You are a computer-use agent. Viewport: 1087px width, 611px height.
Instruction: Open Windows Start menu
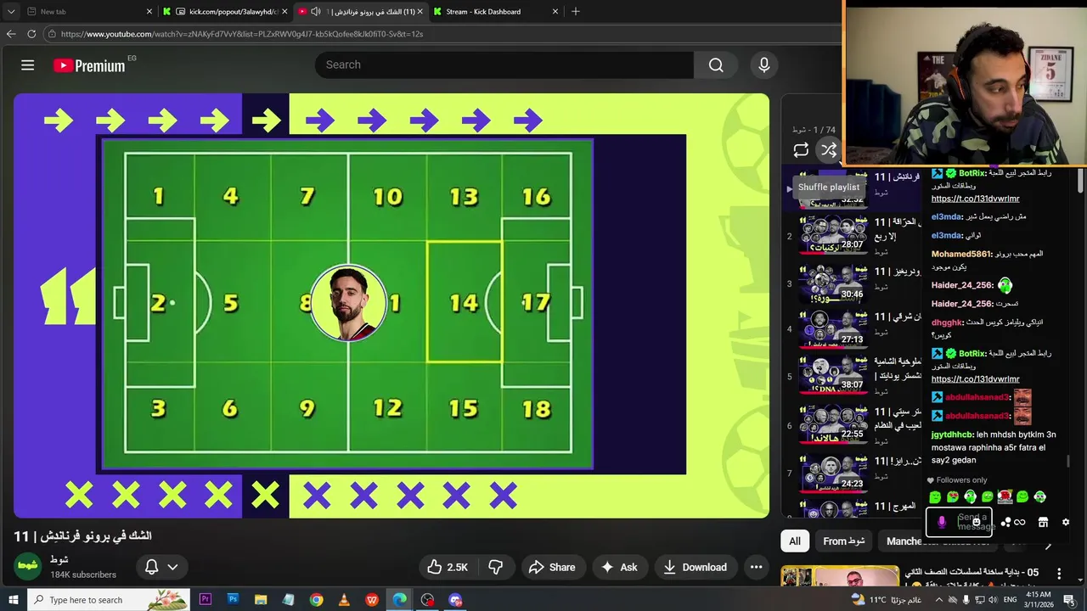pyautogui.click(x=14, y=600)
